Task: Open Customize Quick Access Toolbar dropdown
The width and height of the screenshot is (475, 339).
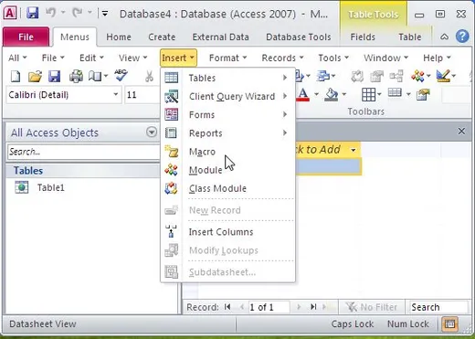Action: click(x=105, y=14)
